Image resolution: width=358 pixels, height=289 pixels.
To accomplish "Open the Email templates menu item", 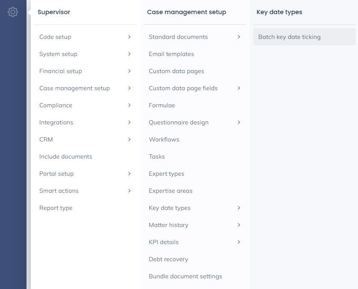I will [x=172, y=54].
